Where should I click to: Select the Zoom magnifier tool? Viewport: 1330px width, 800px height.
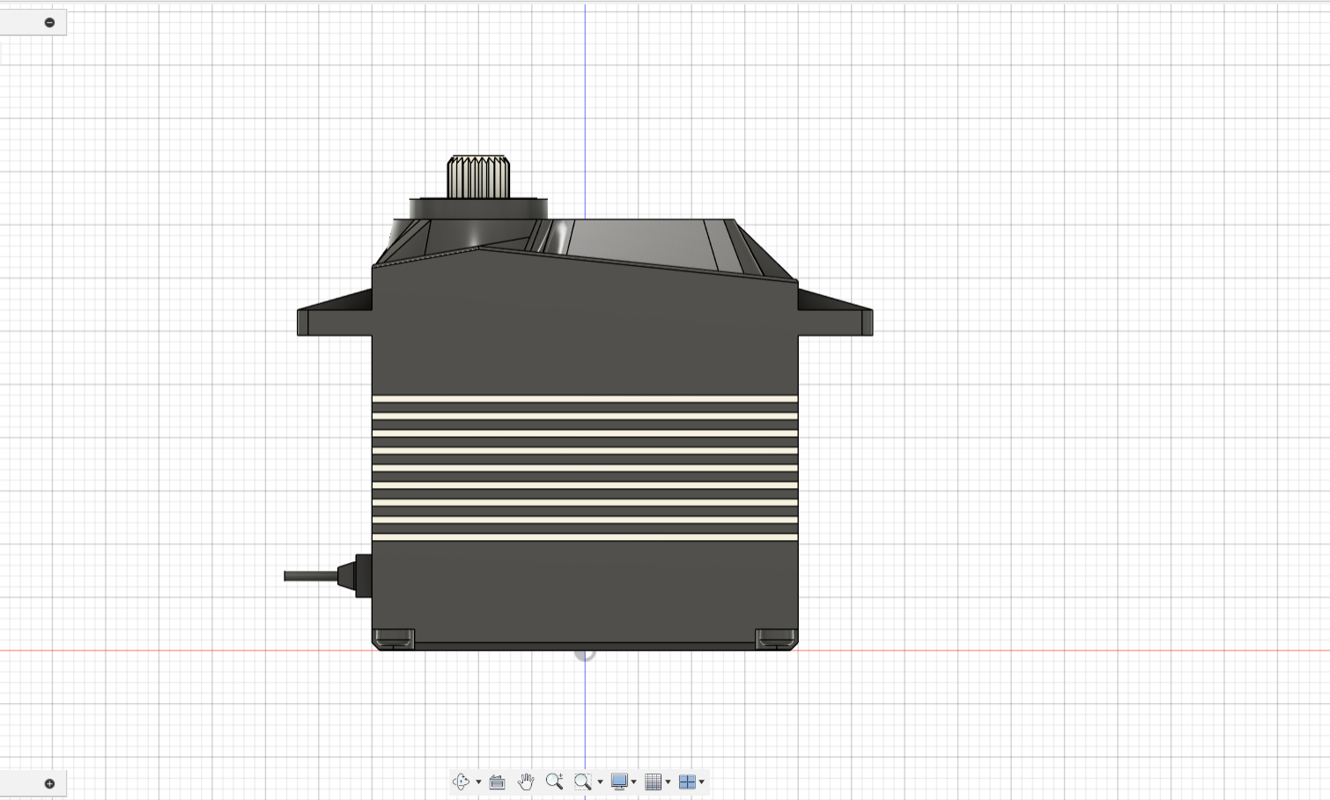point(554,781)
